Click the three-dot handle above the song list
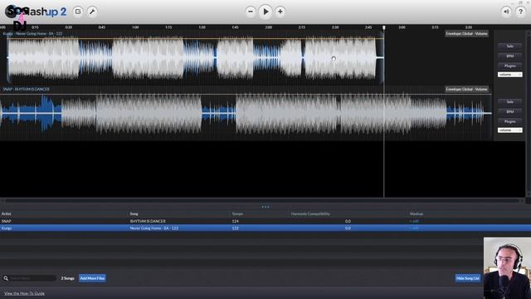 point(265,207)
